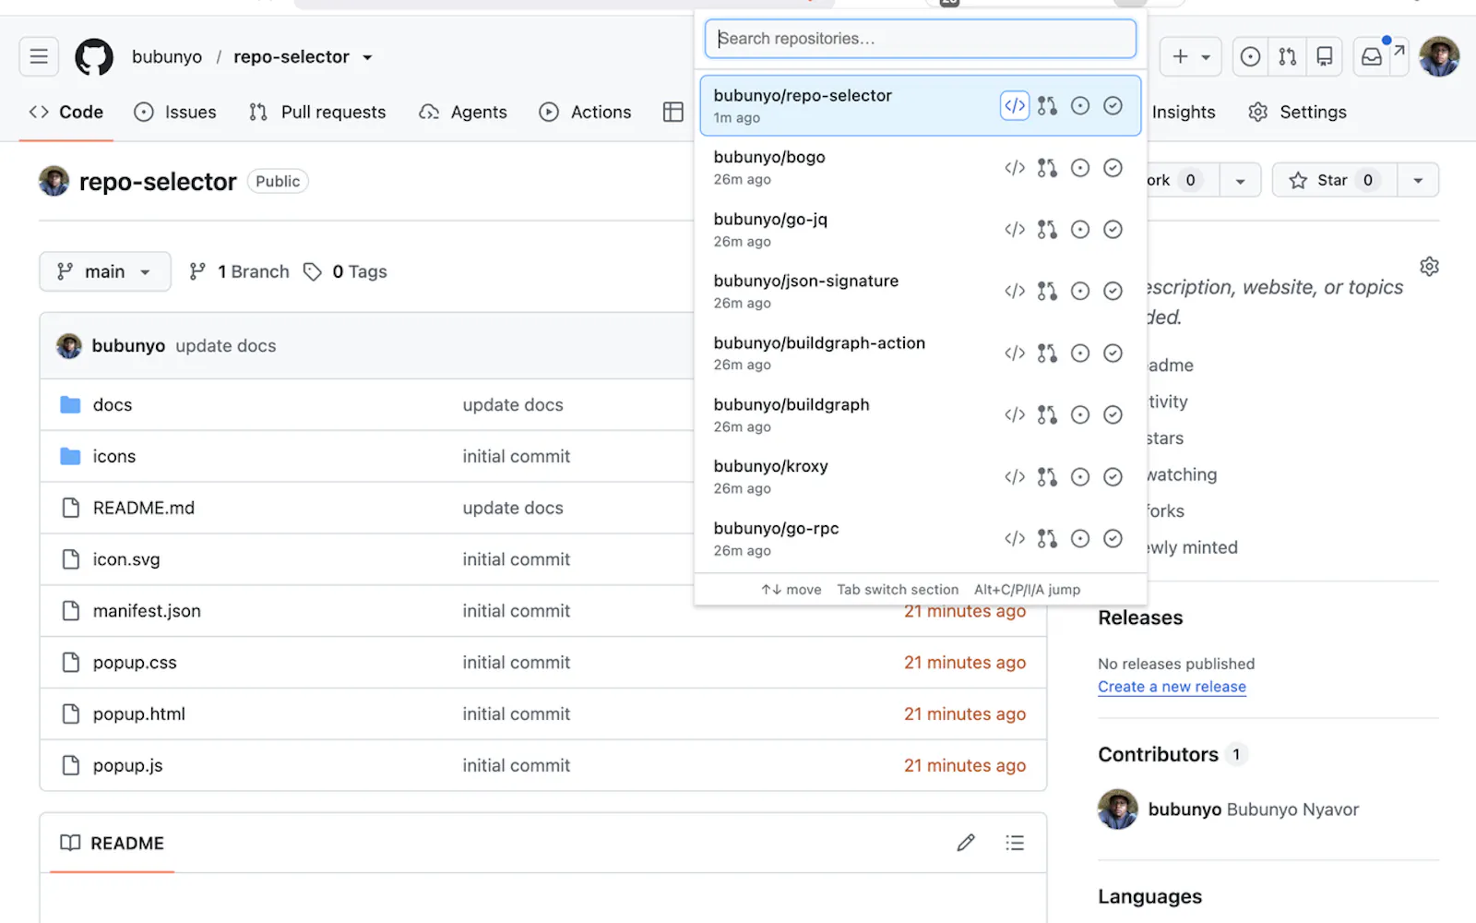
Task: Focus the Search repositories input
Action: pyautogui.click(x=921, y=39)
